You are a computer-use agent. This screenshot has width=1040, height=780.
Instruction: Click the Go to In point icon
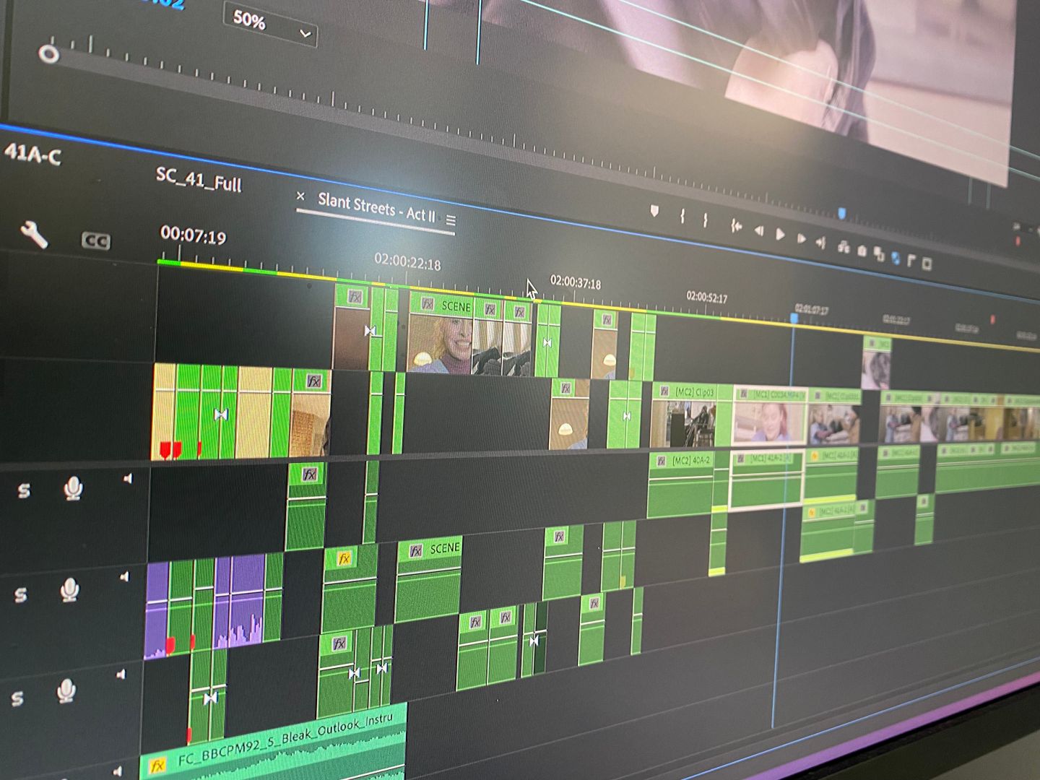735,226
